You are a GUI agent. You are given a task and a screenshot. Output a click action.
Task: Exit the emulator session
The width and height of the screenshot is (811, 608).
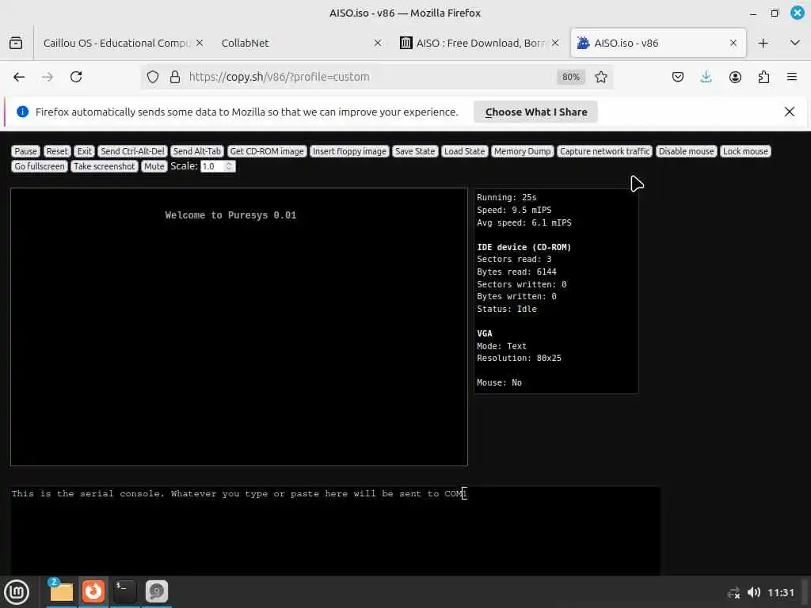(x=84, y=151)
